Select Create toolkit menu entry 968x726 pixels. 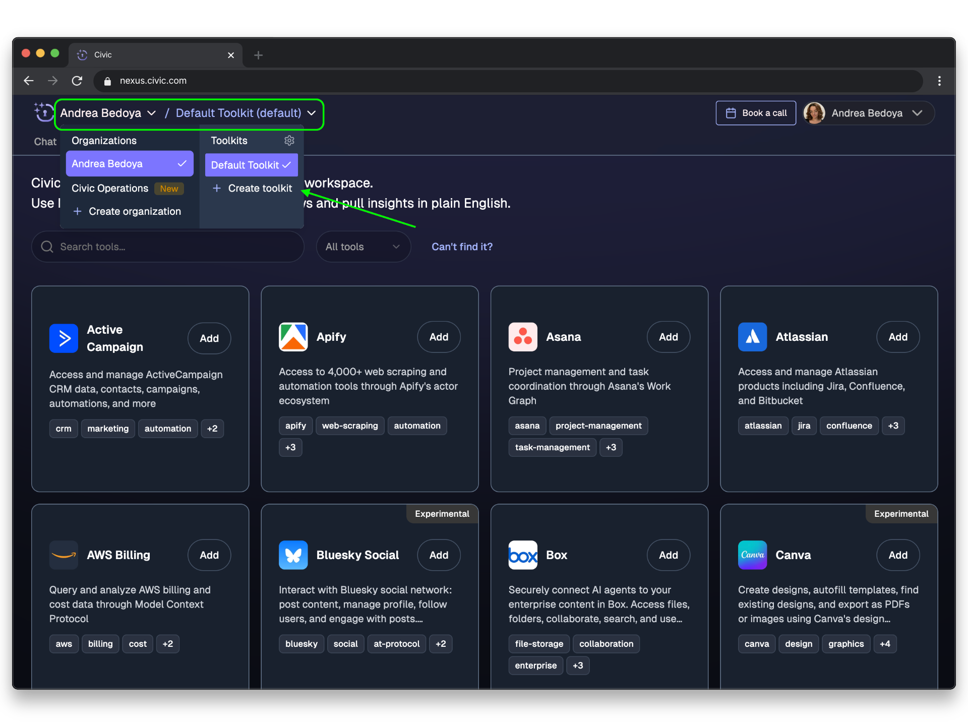point(252,188)
